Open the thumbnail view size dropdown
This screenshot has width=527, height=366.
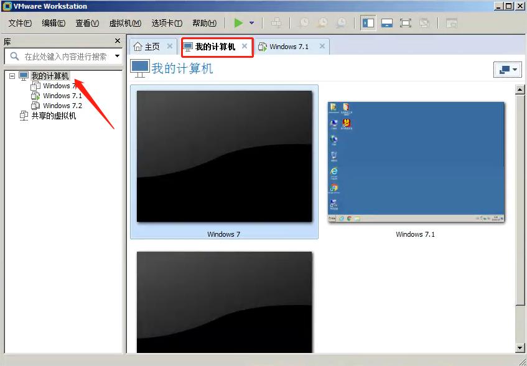(x=508, y=70)
